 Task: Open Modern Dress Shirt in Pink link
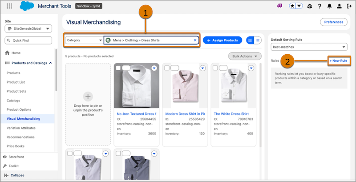[x=185, y=114]
